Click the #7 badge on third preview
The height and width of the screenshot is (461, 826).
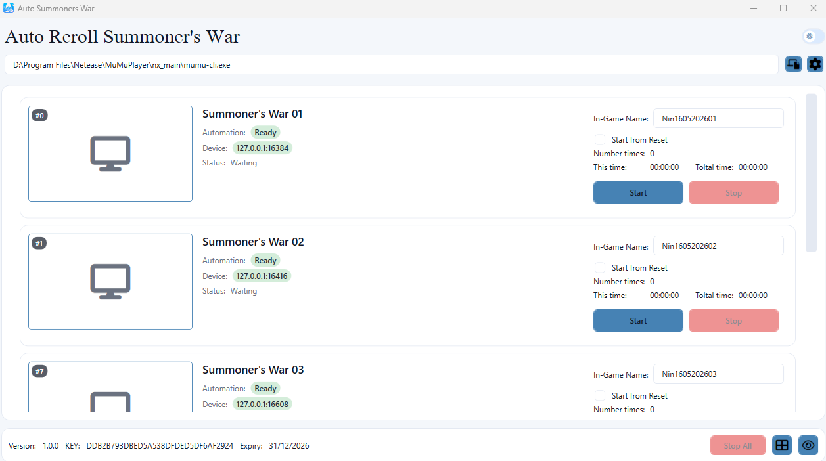tap(39, 372)
